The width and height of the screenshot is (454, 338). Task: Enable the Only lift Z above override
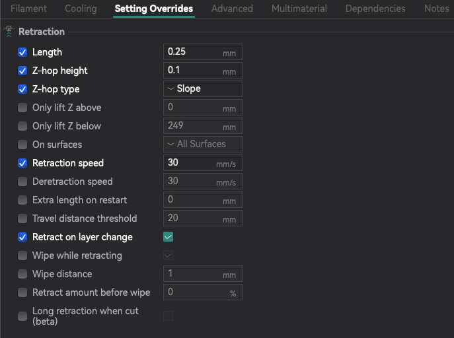pos(22,108)
